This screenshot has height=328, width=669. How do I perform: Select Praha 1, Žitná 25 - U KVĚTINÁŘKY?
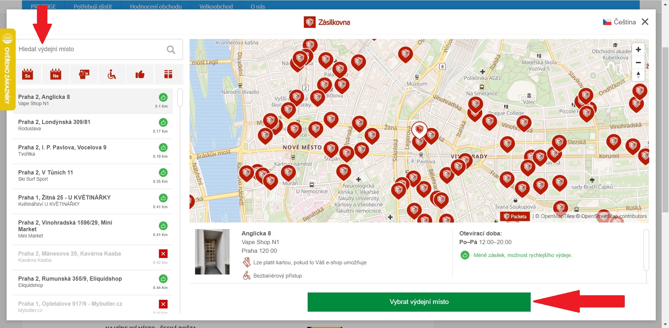pos(93,201)
